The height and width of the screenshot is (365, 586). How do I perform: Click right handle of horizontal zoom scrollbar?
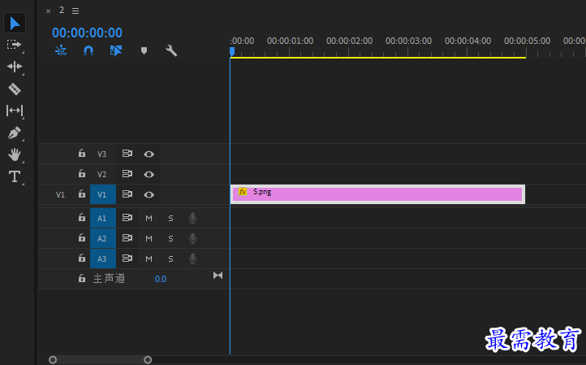(x=148, y=360)
